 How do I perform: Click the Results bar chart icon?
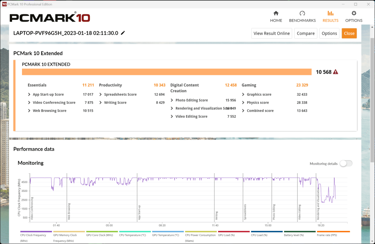(330, 13)
